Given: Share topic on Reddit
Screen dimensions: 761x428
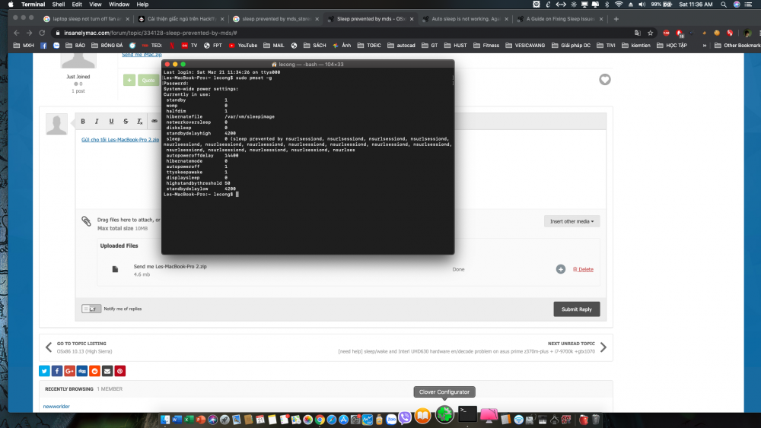Looking at the screenshot, I should [x=94, y=371].
